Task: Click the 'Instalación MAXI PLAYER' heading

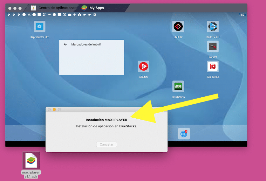Action: click(106, 120)
